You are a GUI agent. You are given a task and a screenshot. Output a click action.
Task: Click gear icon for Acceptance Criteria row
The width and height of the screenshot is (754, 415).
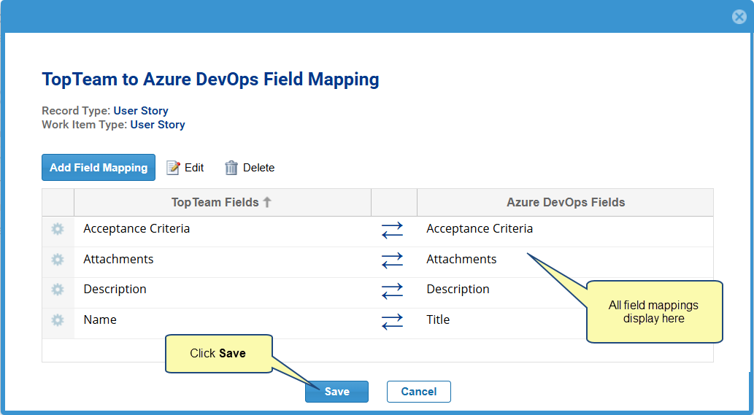[58, 230]
